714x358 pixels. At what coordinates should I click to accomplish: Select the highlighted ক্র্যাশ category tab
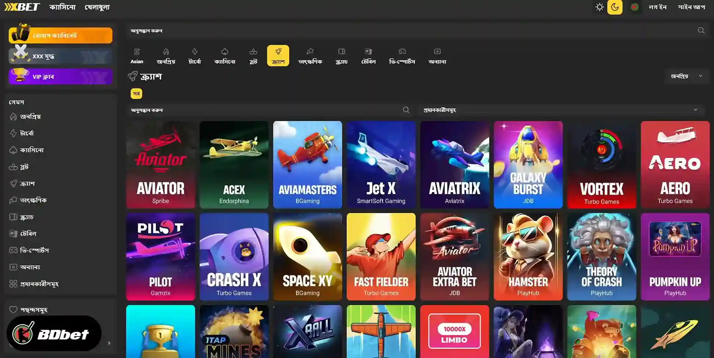278,56
